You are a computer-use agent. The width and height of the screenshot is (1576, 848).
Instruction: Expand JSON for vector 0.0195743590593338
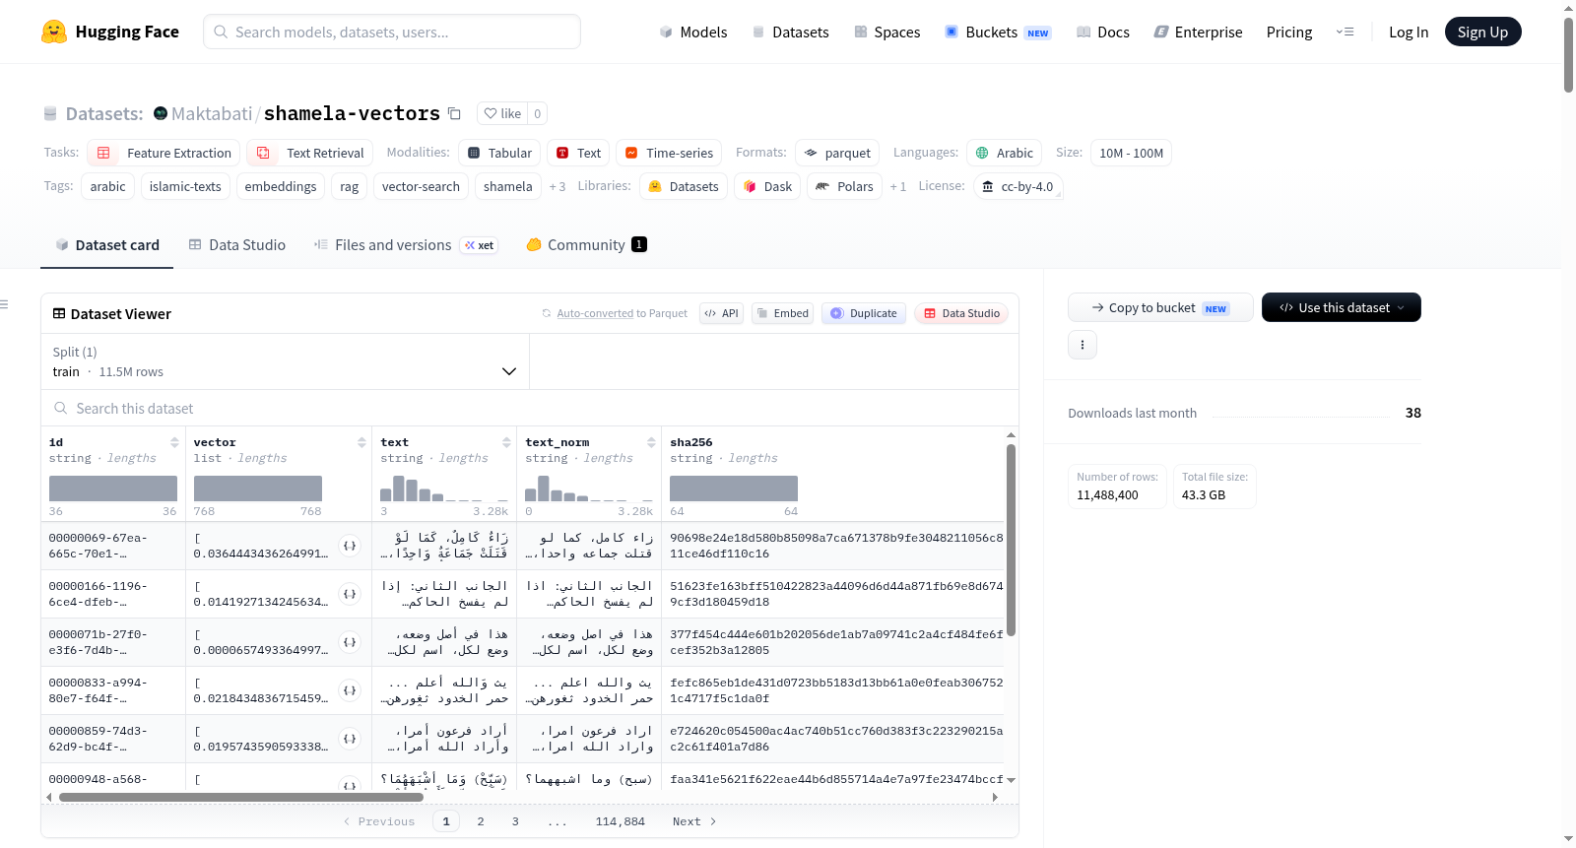pos(350,739)
